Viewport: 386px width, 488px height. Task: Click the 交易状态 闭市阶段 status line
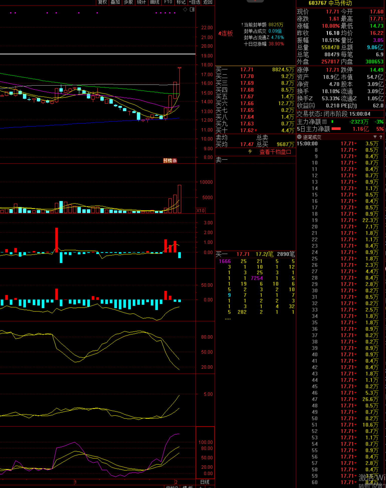pos(334,114)
